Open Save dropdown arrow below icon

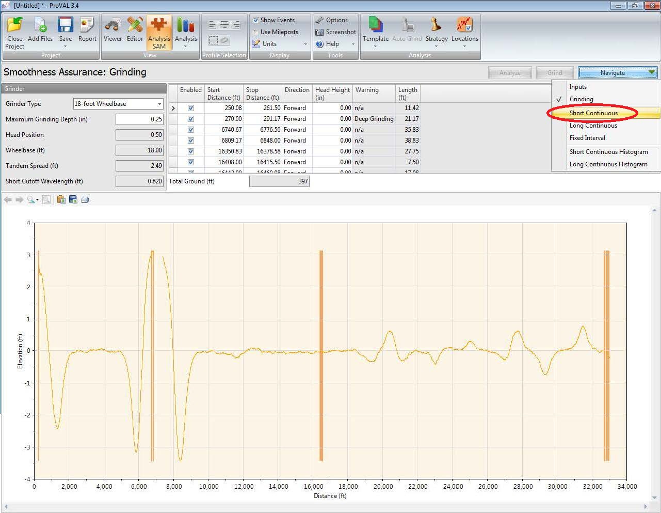(x=66, y=46)
